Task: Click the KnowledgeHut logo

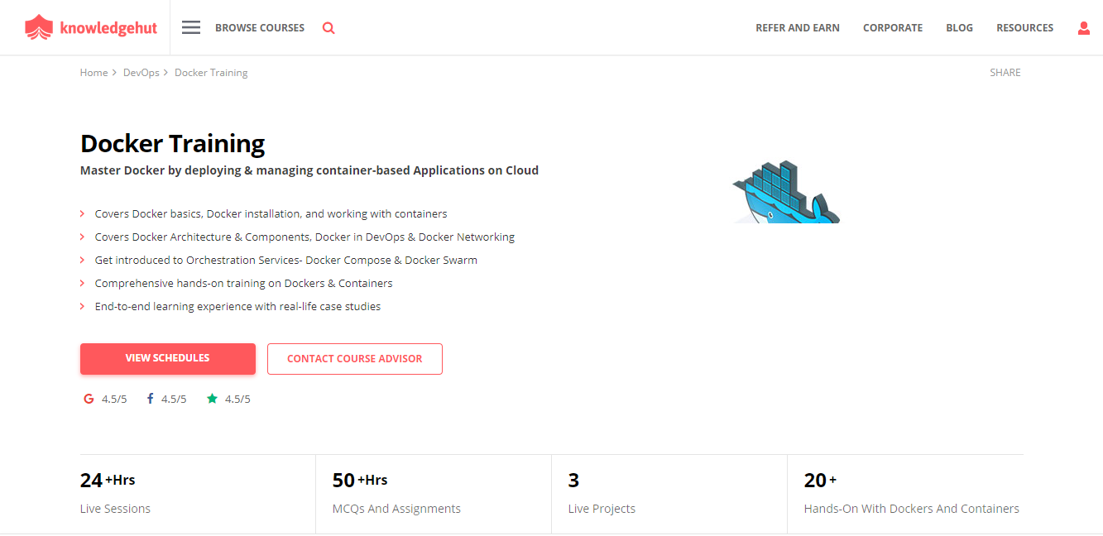Action: coord(91,26)
